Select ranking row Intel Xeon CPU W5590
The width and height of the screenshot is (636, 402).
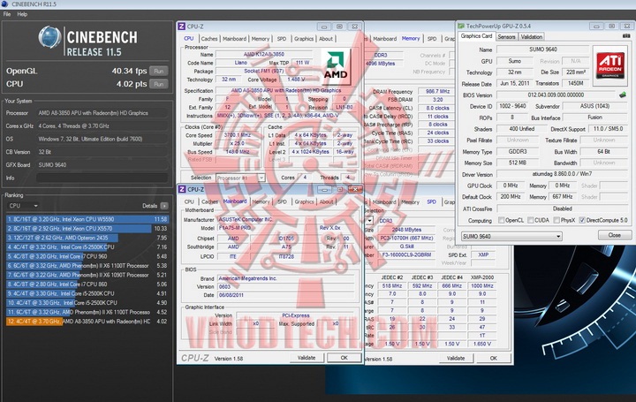pos(87,219)
